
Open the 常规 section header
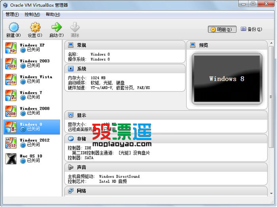(x=125, y=45)
